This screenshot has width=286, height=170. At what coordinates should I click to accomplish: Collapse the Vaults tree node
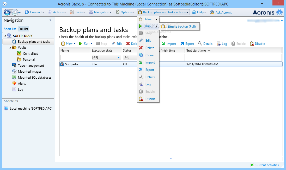[10, 48]
